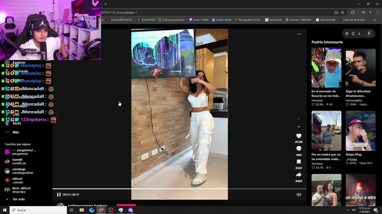
Task: Open the '#clips #fyp' video thumbnail
Action: pos(361,131)
